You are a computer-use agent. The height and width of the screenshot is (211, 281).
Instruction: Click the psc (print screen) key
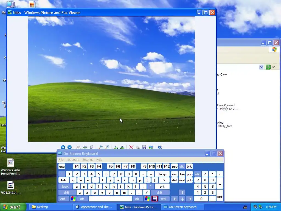(x=174, y=166)
